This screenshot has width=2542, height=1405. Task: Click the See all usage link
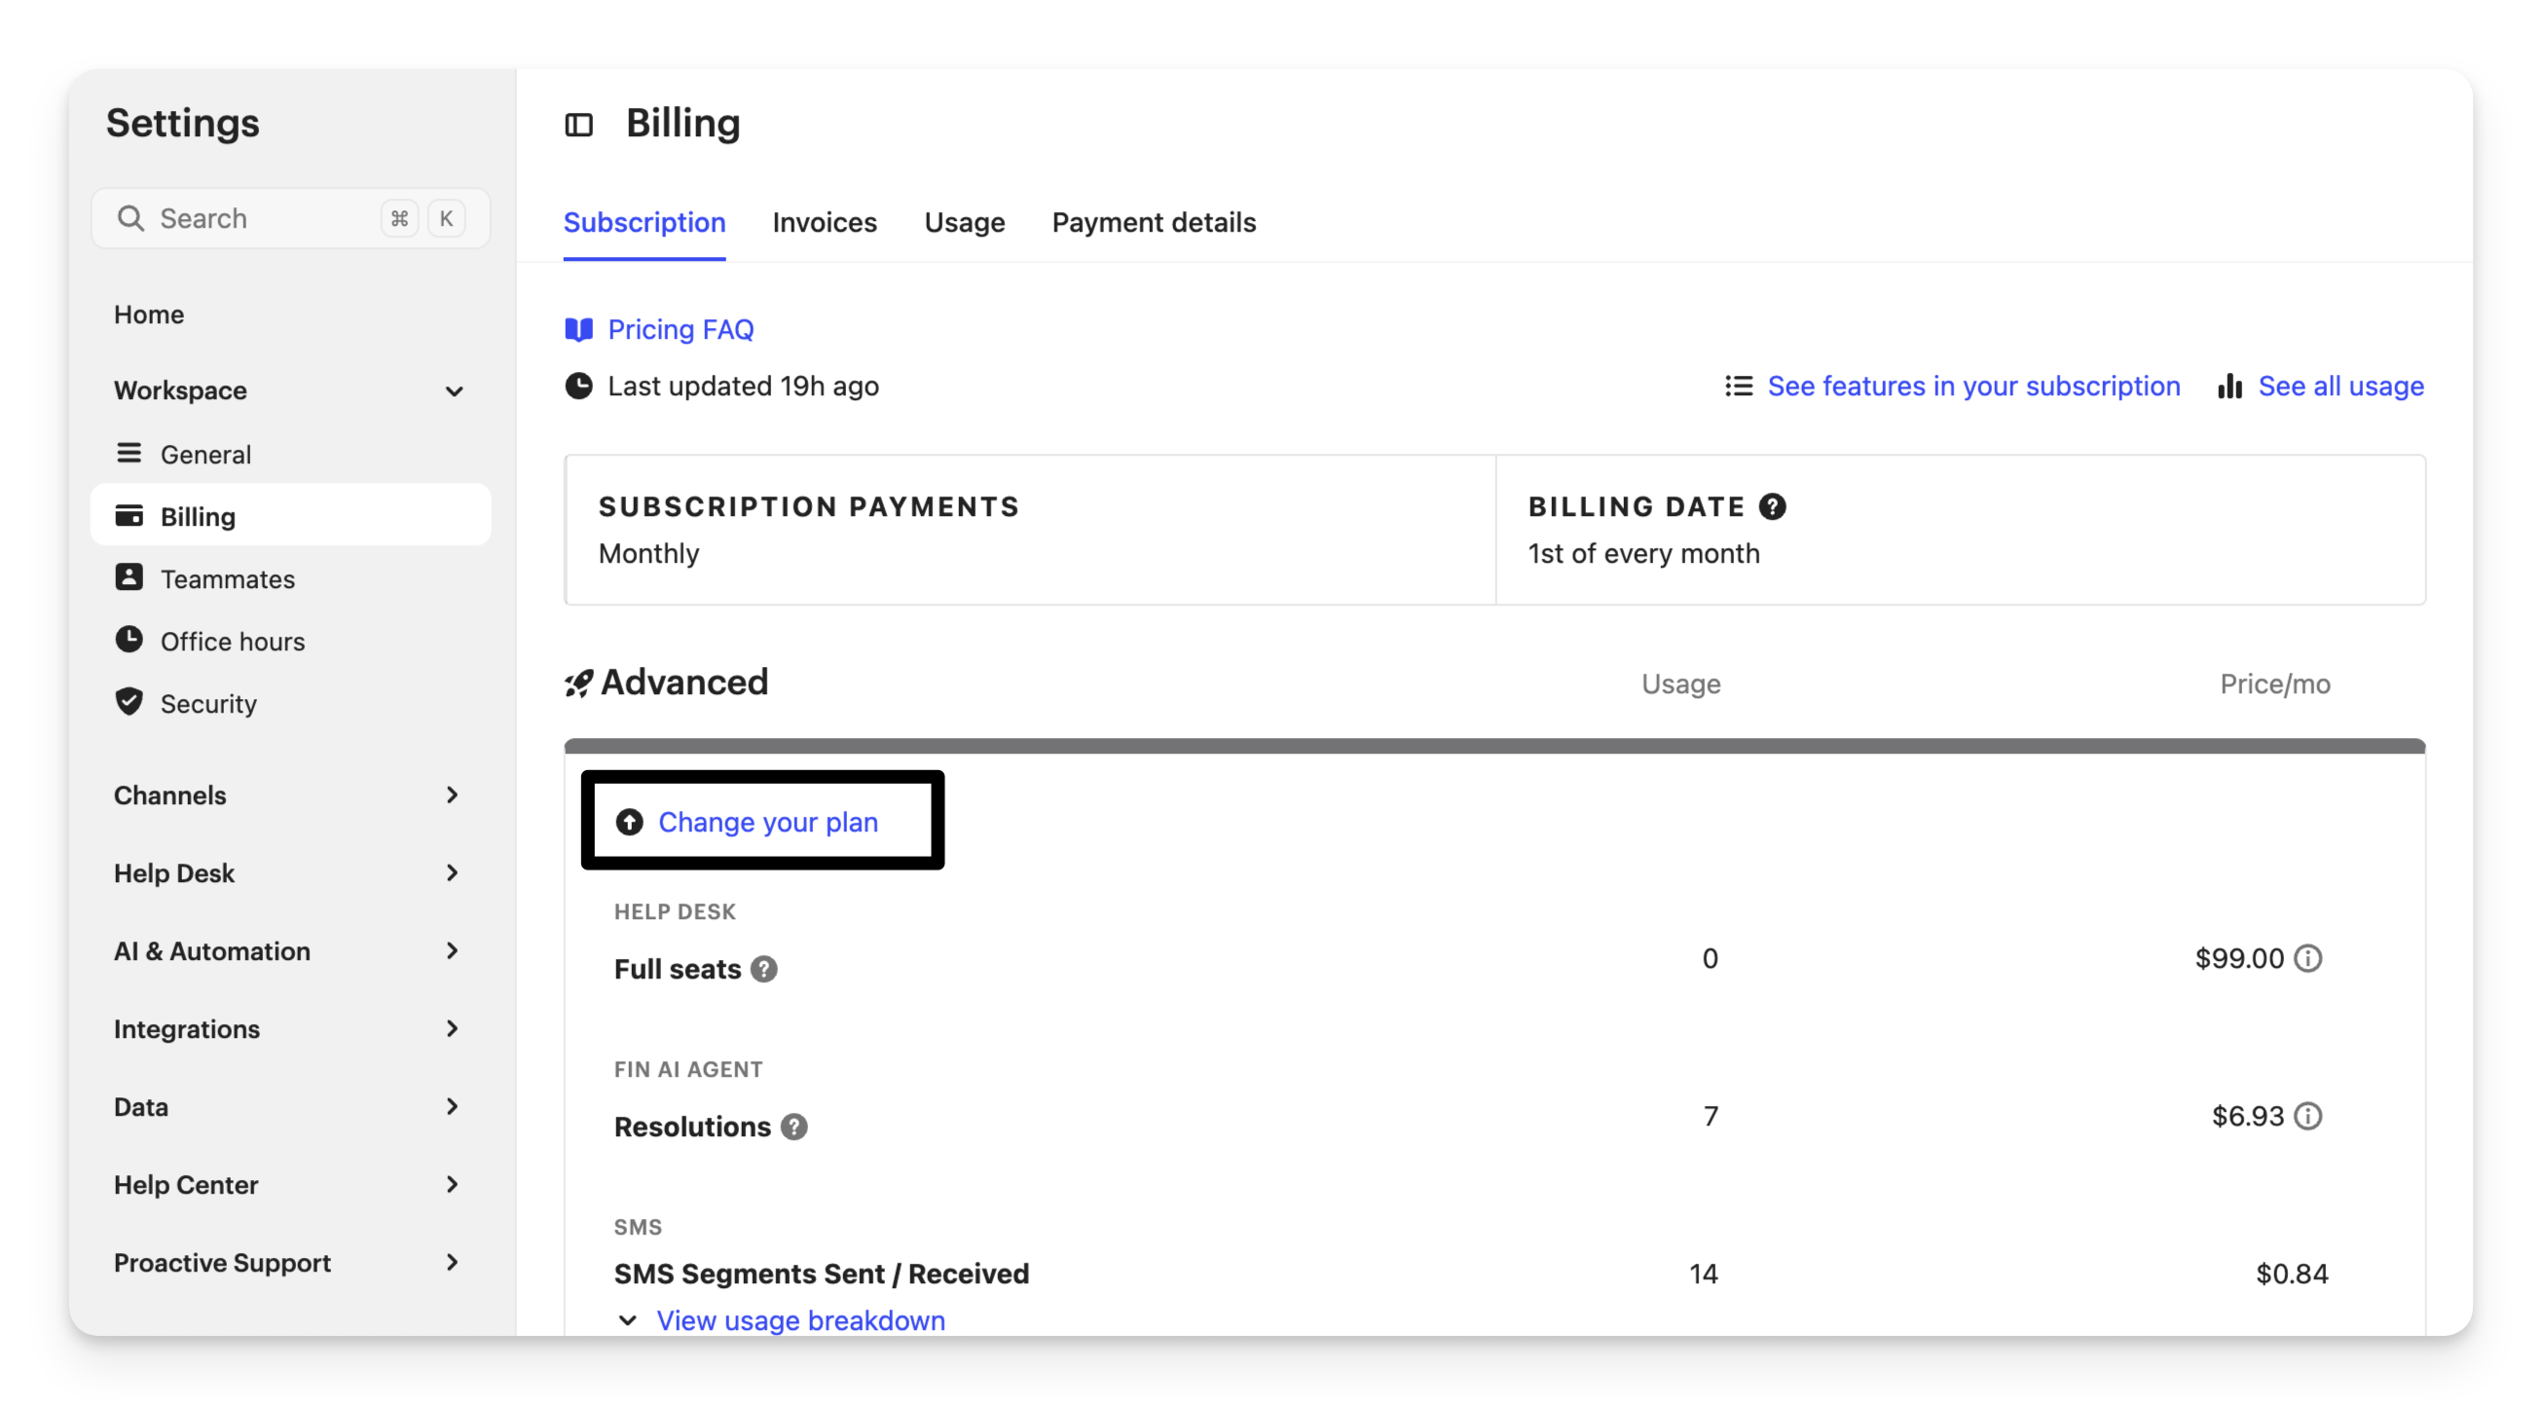click(x=2339, y=386)
